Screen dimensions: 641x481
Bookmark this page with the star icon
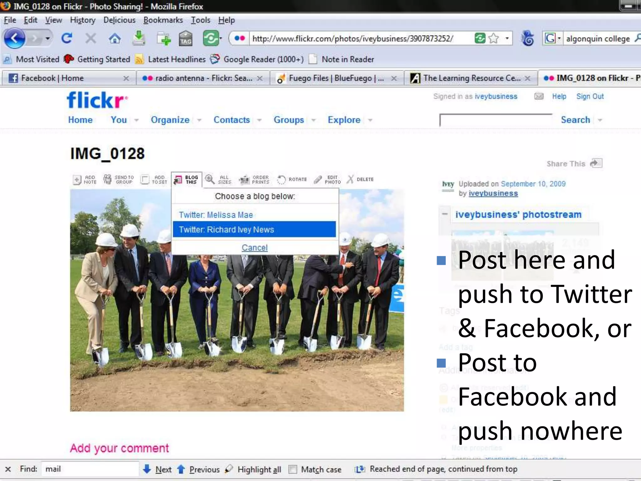[494, 39]
